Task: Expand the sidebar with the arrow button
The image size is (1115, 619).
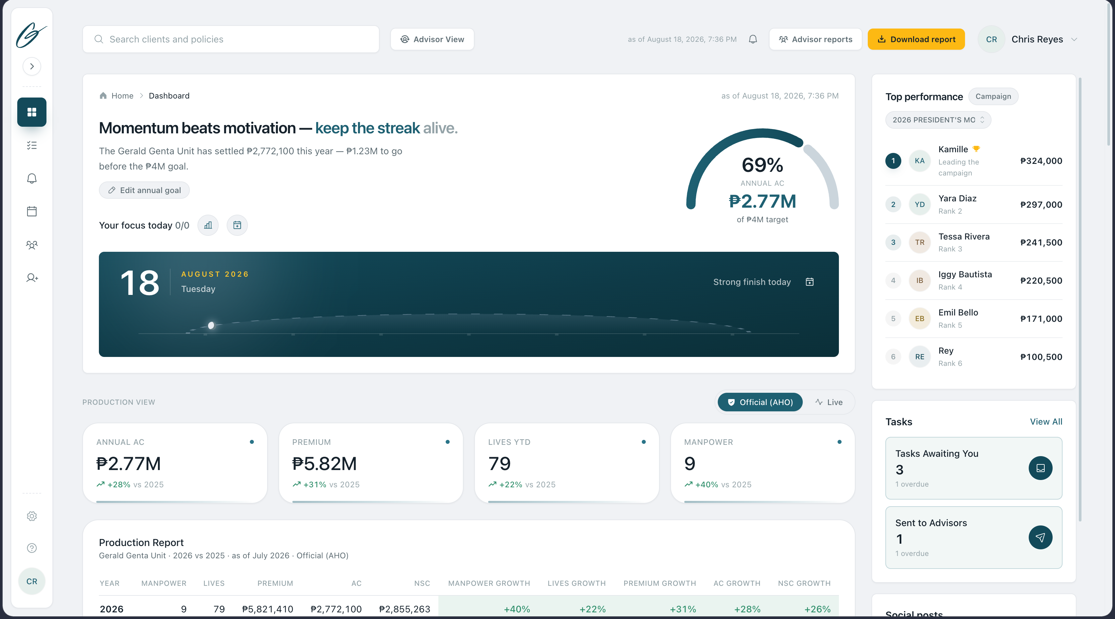Action: click(x=32, y=66)
